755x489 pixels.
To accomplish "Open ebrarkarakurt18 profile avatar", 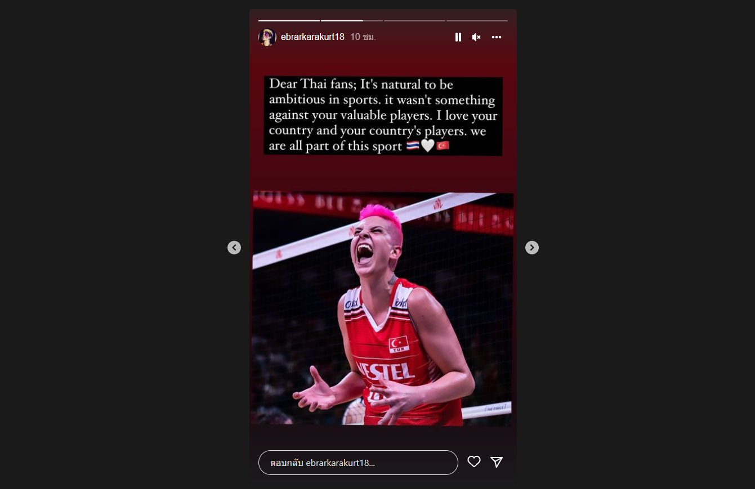I will [x=267, y=37].
